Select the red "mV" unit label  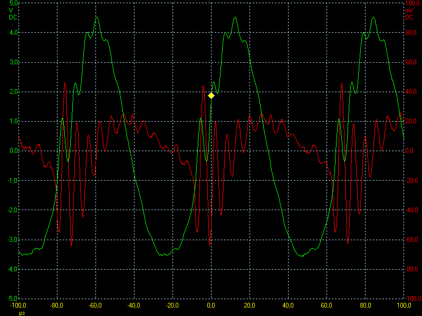(409, 10)
